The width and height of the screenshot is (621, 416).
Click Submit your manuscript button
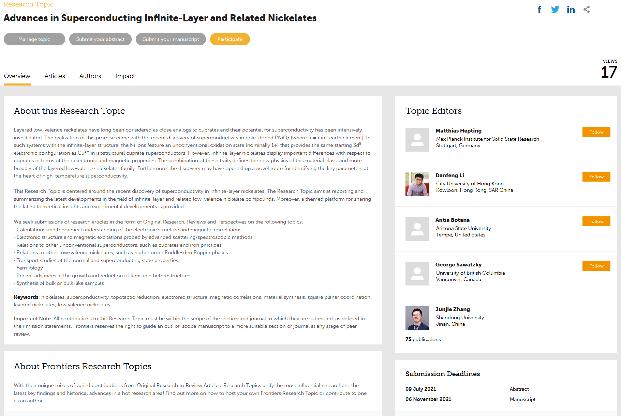click(171, 39)
